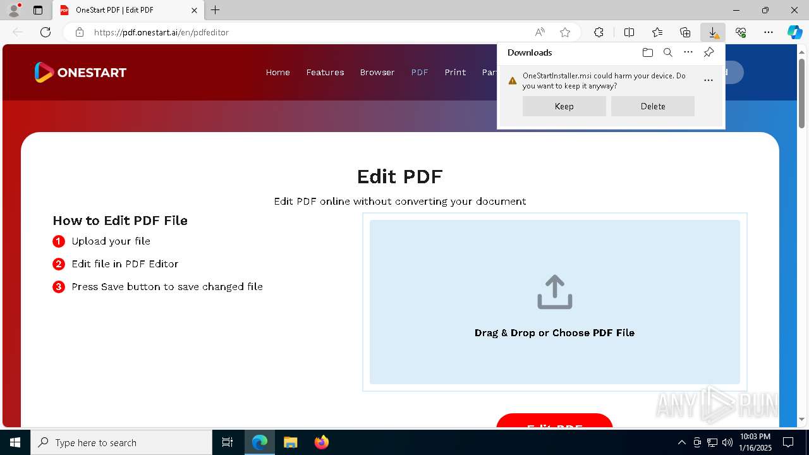
Task: Toggle split screen view
Action: point(630,32)
